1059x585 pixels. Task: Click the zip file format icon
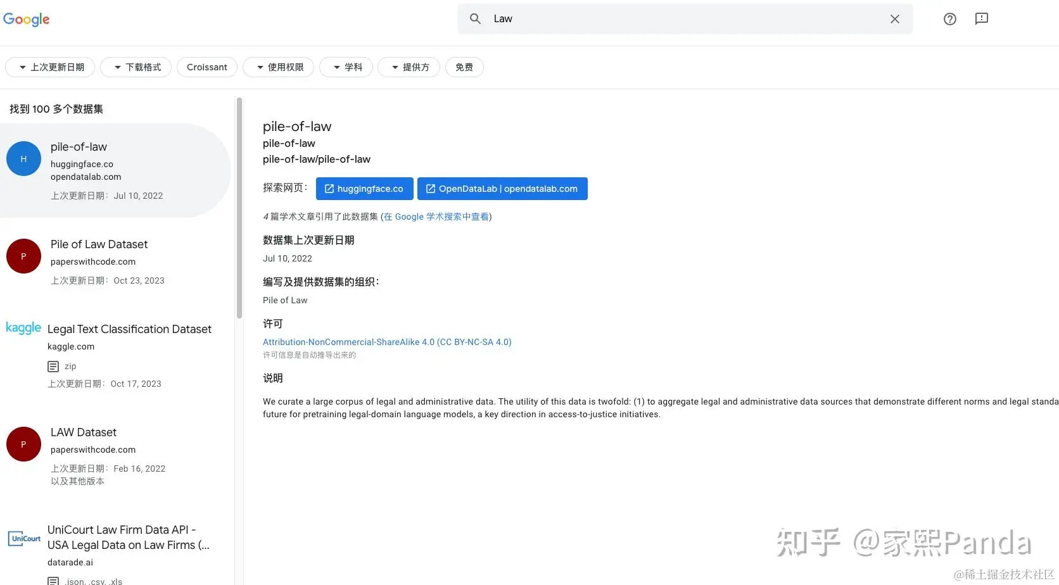point(54,367)
